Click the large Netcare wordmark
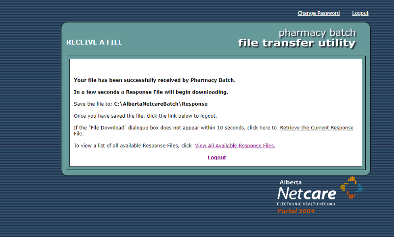 [x=306, y=193]
